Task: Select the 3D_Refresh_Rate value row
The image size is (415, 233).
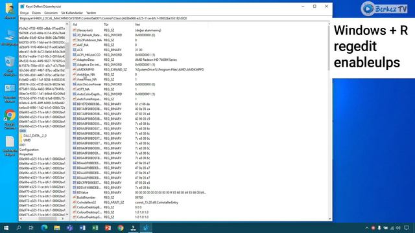Action: [x=89, y=35]
